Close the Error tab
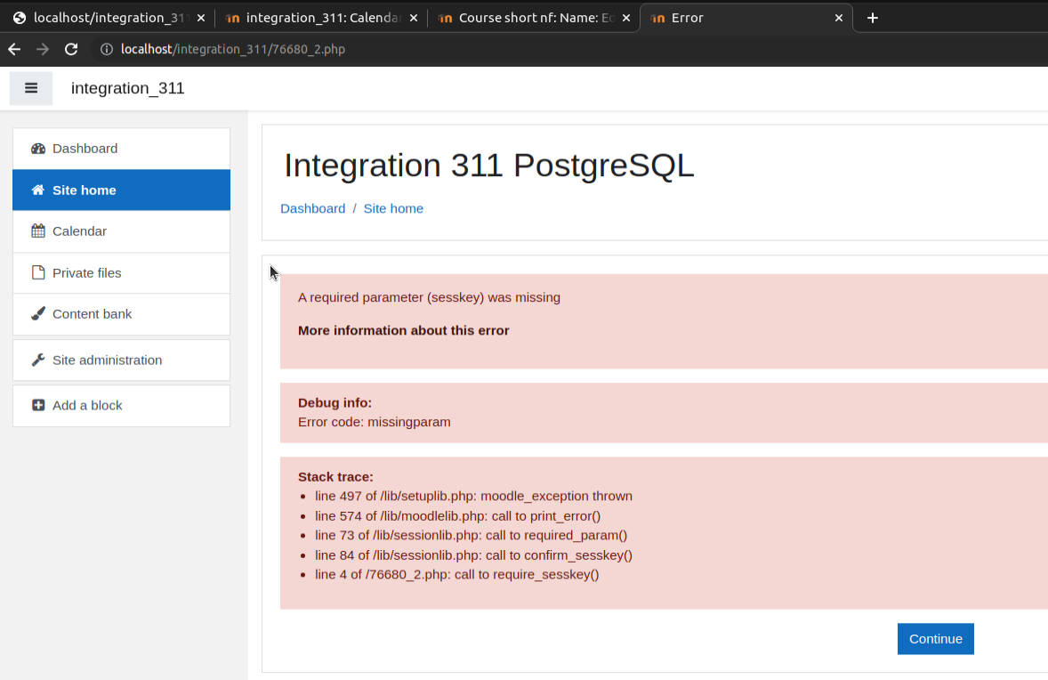Viewport: 1048px width, 680px height. point(839,18)
